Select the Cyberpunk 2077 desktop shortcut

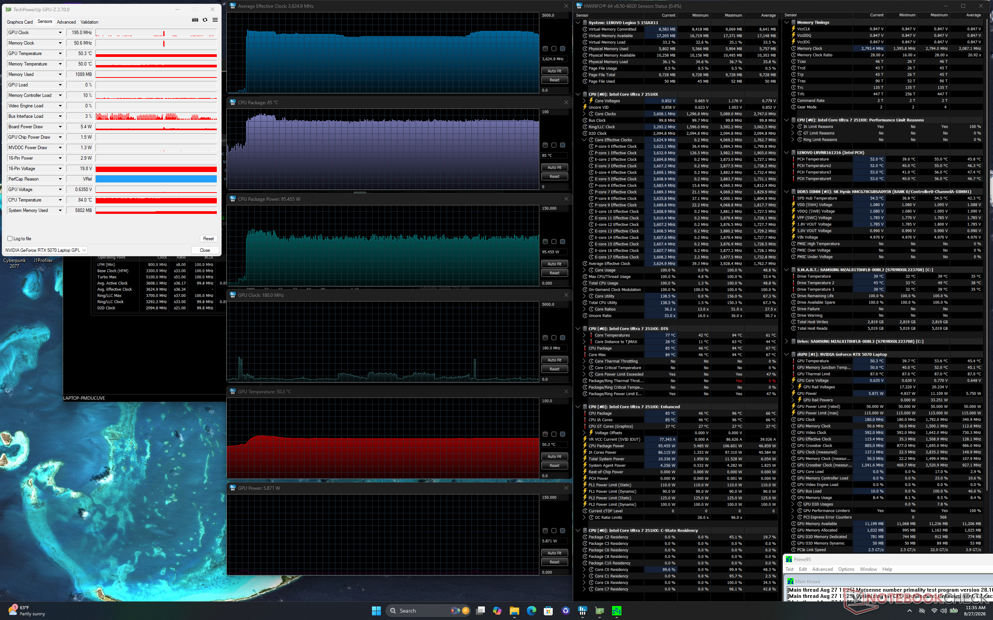coord(14,263)
